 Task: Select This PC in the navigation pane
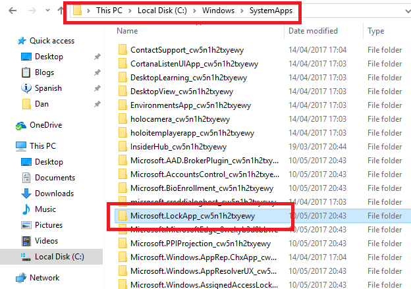(43, 146)
